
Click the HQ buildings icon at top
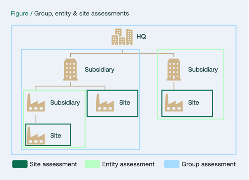click(122, 37)
